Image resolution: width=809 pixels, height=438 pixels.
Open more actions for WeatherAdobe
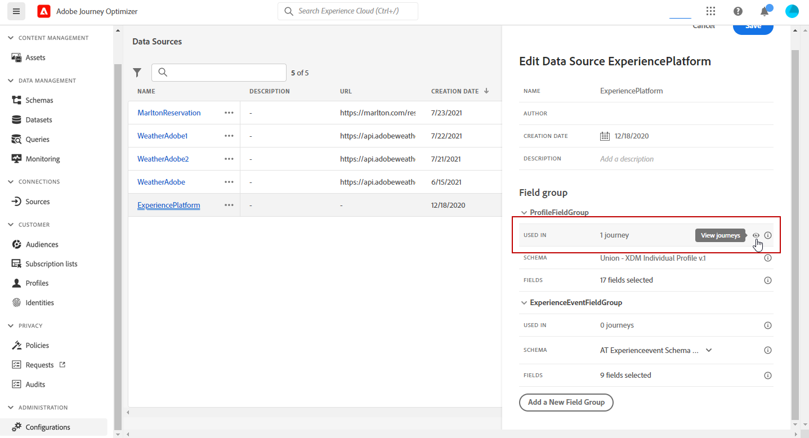tap(229, 182)
